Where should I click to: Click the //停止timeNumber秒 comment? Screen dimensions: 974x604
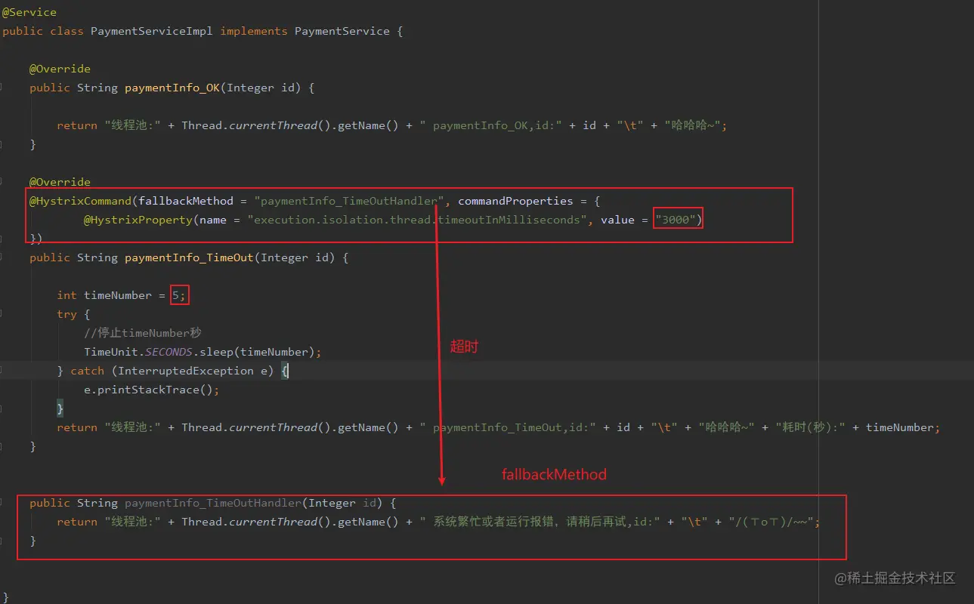click(x=143, y=333)
